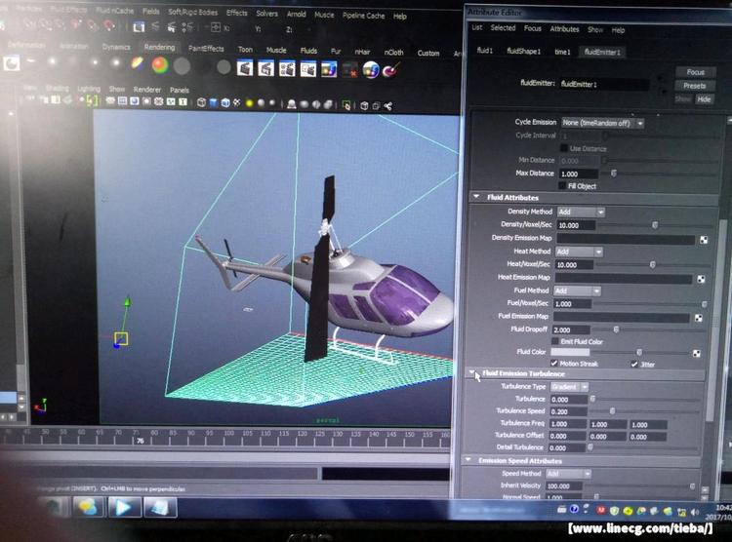
Task: Open Heat Emission Map checker button
Action: 701,279
